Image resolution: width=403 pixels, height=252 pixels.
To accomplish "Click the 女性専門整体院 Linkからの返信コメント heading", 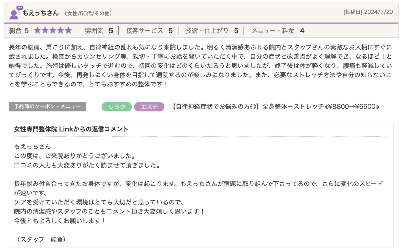I will [71, 129].
